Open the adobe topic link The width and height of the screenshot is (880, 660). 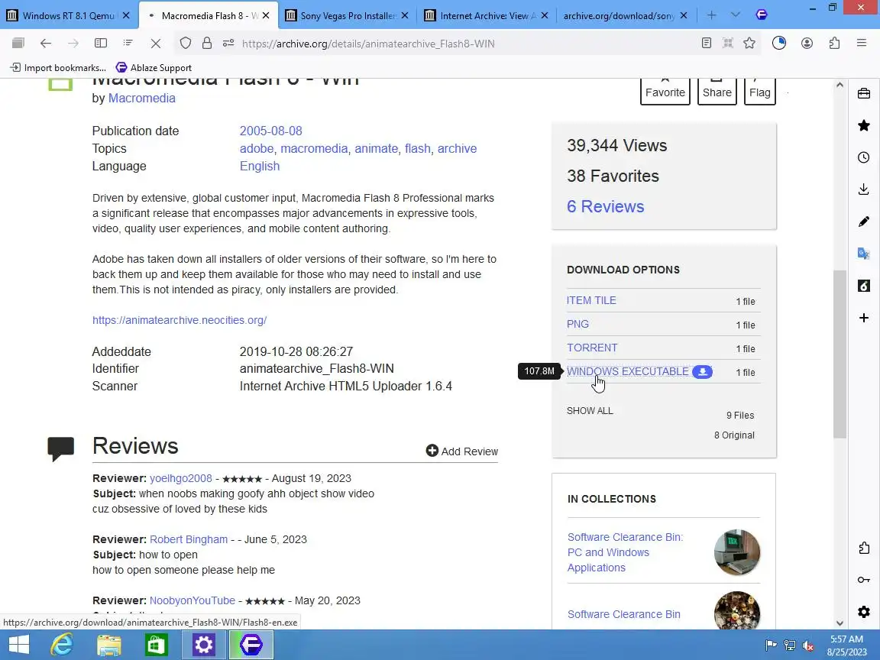[257, 149]
